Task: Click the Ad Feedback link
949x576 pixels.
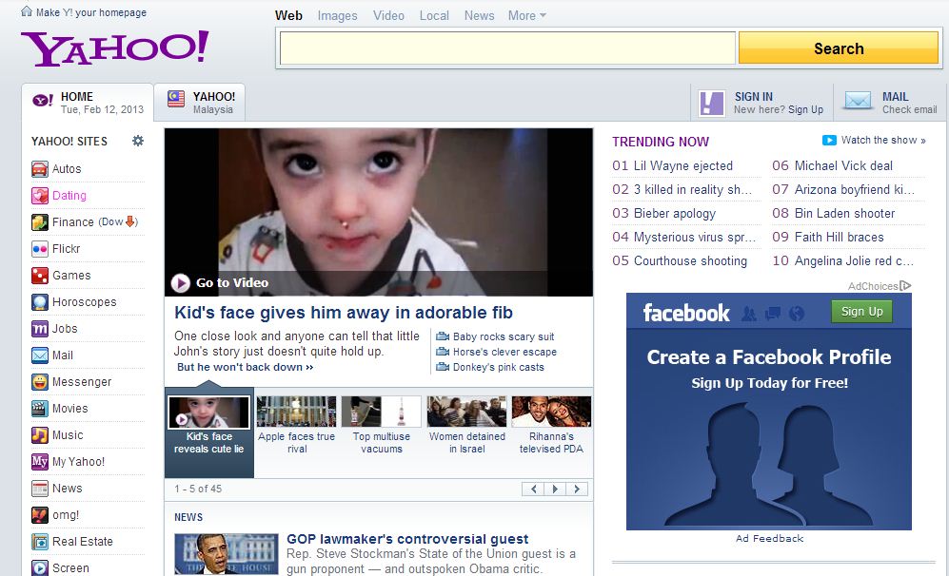Action: tap(769, 538)
